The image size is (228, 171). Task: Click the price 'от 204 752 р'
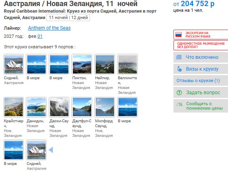pyautogui.click(x=194, y=4)
